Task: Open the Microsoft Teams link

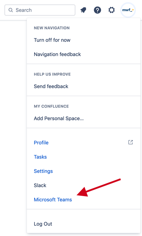Action: tap(53, 200)
